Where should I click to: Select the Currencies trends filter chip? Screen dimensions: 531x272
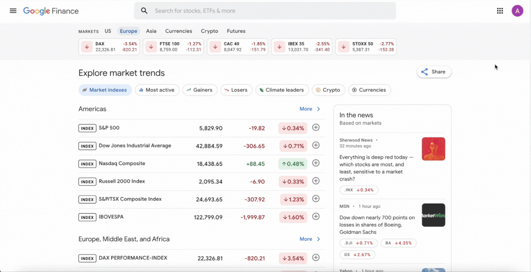click(x=370, y=90)
